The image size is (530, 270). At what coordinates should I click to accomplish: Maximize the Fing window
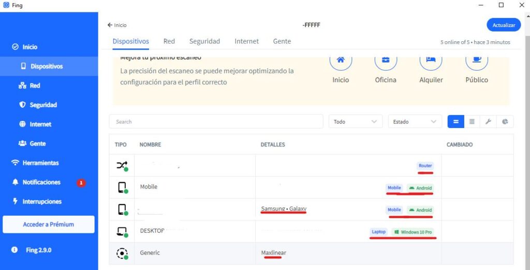click(501, 5)
